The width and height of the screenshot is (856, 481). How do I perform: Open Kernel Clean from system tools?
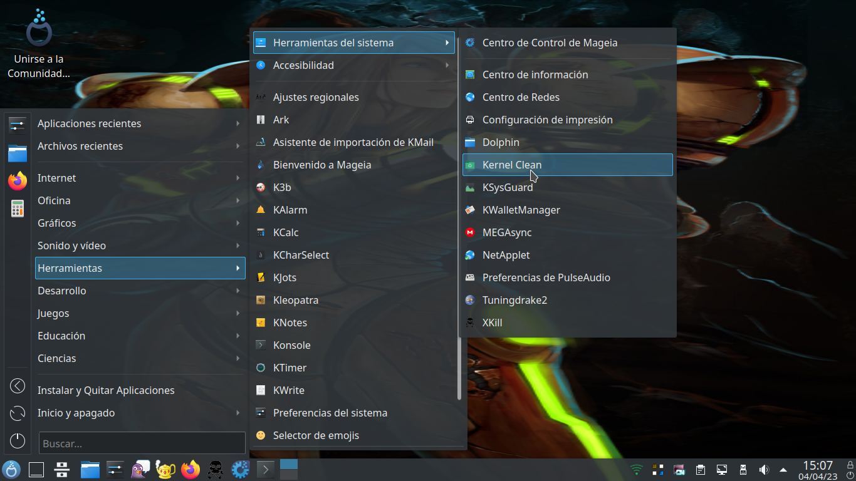point(567,165)
